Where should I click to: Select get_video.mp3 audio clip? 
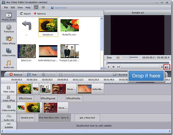(87, 118)
